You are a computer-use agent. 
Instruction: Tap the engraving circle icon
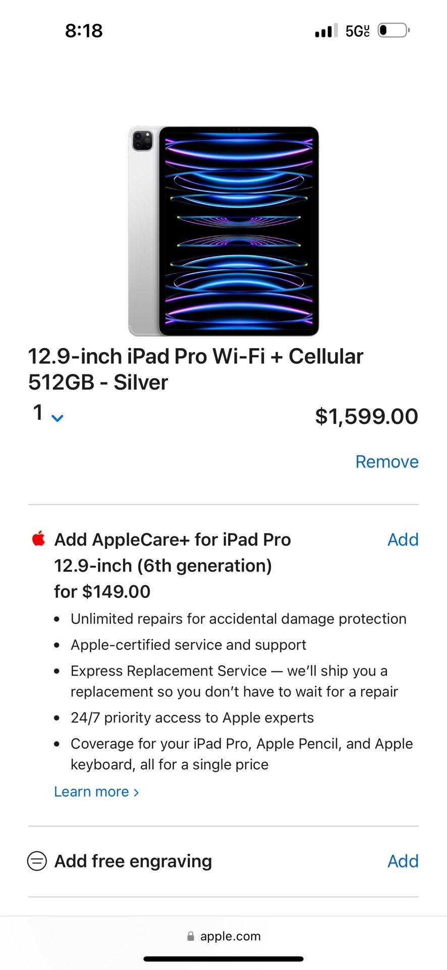pos(37,861)
